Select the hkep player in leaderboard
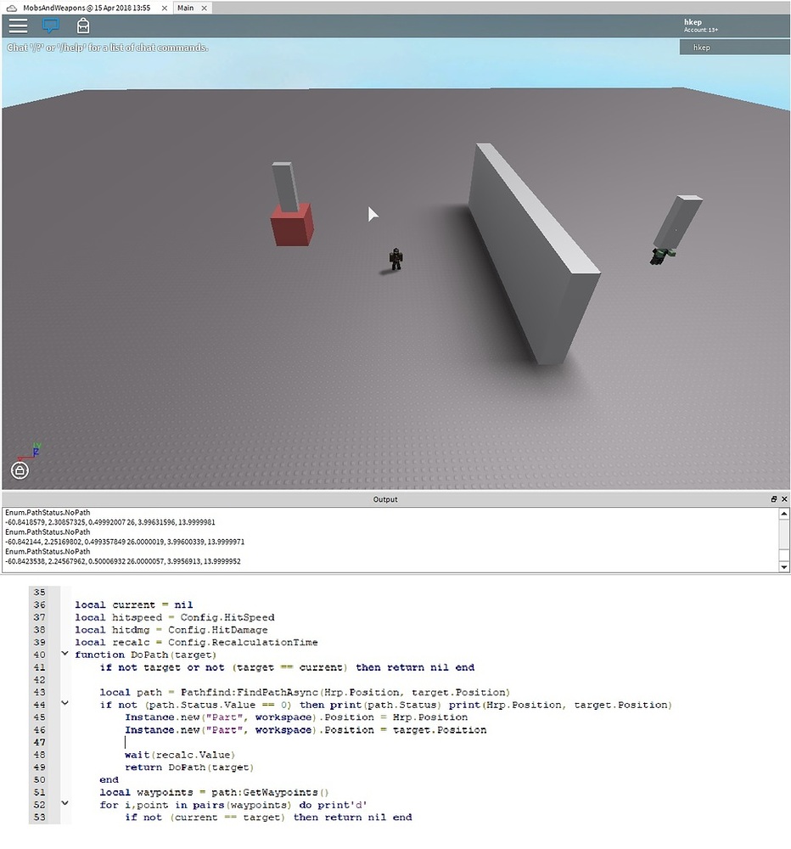This screenshot has height=849, width=791. pos(734,48)
